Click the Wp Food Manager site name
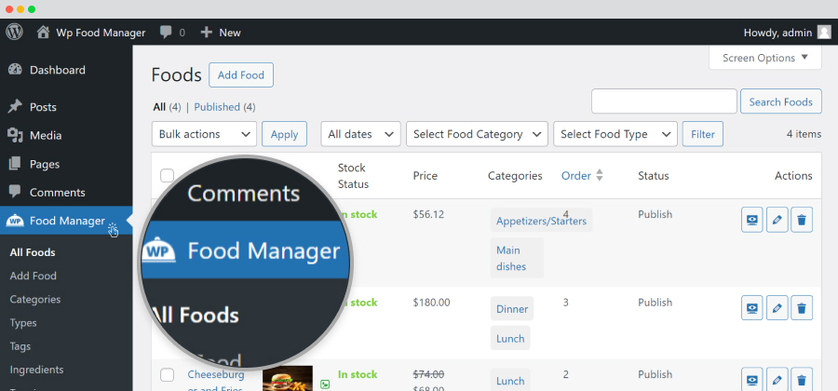Image resolution: width=838 pixels, height=391 pixels. point(101,33)
